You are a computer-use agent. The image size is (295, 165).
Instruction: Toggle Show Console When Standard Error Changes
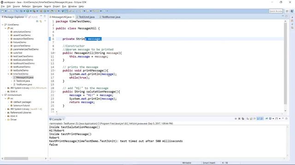(x=262, y=119)
